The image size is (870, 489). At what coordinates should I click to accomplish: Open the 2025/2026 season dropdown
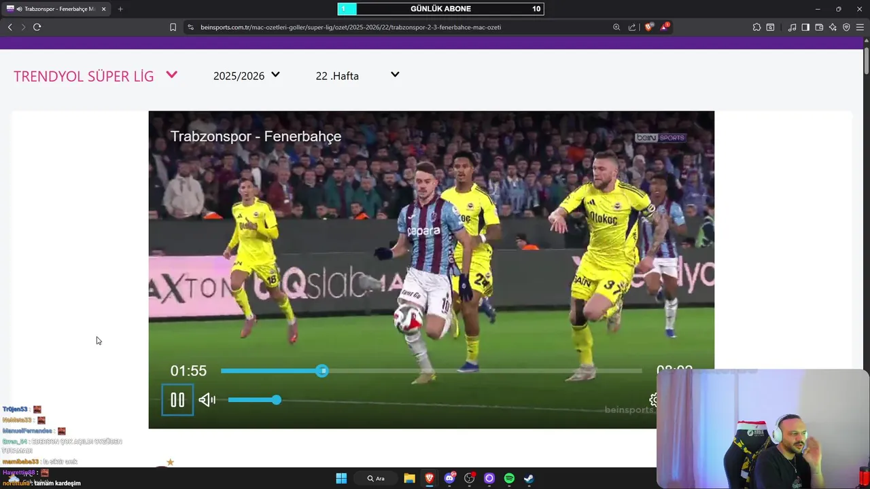point(247,76)
